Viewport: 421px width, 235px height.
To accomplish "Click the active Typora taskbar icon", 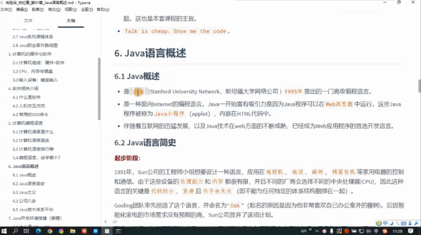I will (x=107, y=231).
